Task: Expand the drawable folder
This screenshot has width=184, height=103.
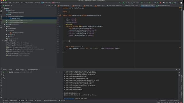Action: tap(7, 29)
